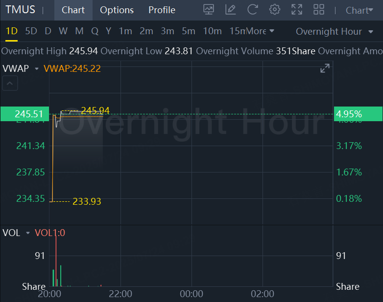This screenshot has width=383, height=302.
Task: Collapse the indicator panel with the up-chevron box
Action: 10,83
